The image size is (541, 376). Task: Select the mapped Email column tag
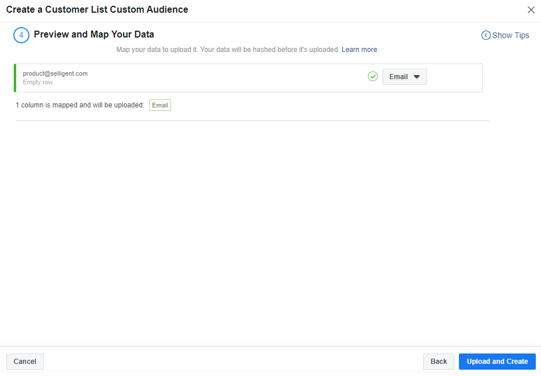160,105
